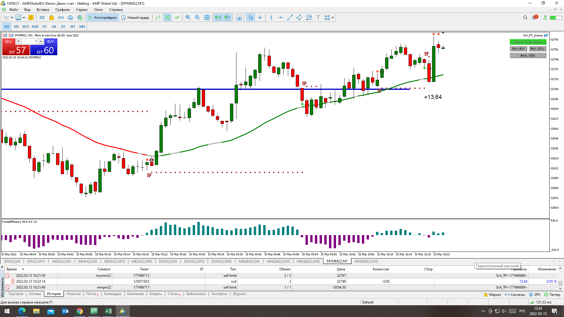Click the zoom out magnifier icon

point(197,18)
